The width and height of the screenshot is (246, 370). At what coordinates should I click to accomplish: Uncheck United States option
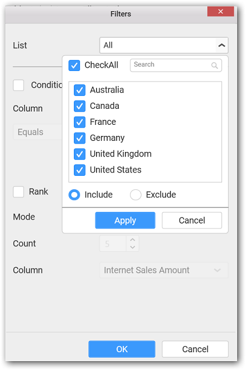pyautogui.click(x=79, y=170)
